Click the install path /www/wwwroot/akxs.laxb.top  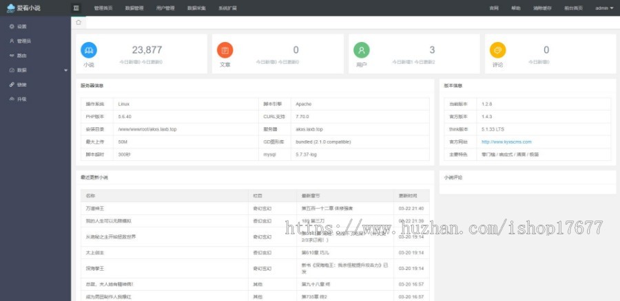[147, 129]
